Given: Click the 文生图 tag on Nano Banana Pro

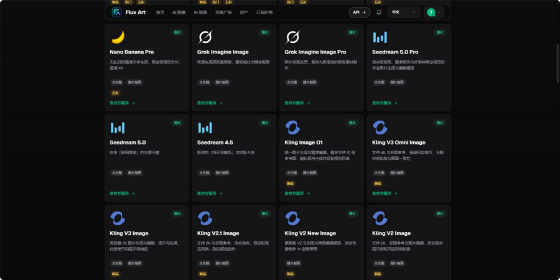Looking at the screenshot, I should click(x=117, y=82).
